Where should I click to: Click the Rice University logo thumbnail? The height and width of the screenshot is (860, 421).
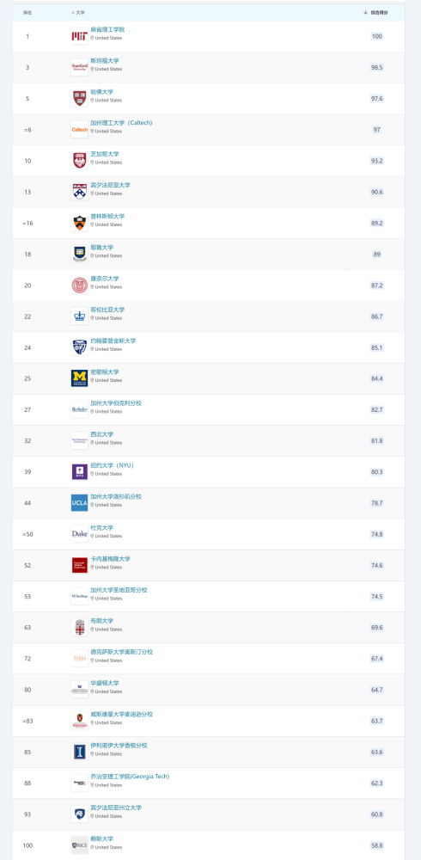click(x=80, y=845)
